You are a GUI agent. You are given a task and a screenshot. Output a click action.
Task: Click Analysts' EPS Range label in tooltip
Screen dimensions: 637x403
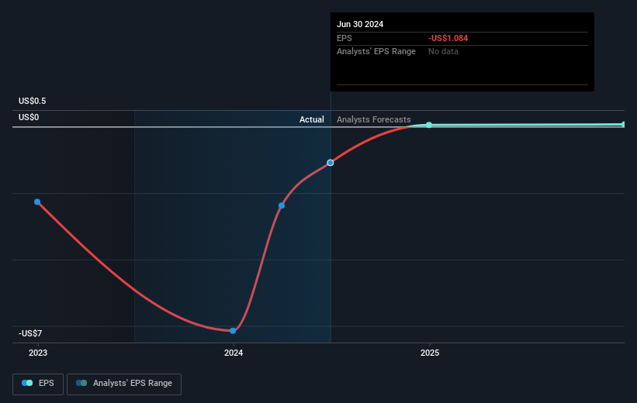[376, 52]
